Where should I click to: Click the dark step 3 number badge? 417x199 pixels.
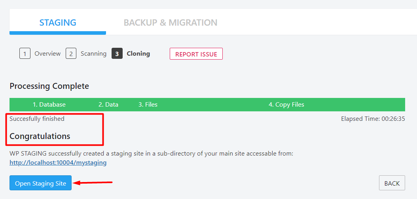click(x=117, y=54)
